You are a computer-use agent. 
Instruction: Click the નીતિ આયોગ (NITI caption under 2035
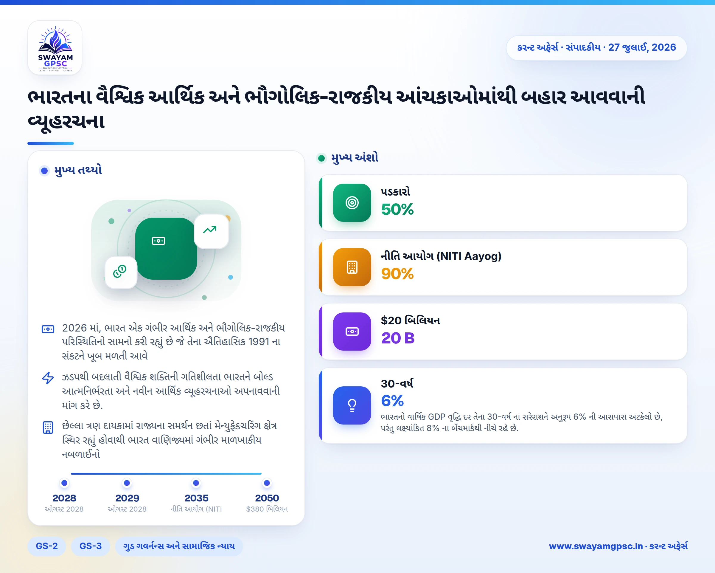(196, 509)
